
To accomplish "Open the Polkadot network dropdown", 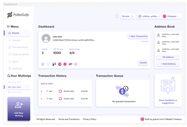I will (x=171, y=16).
